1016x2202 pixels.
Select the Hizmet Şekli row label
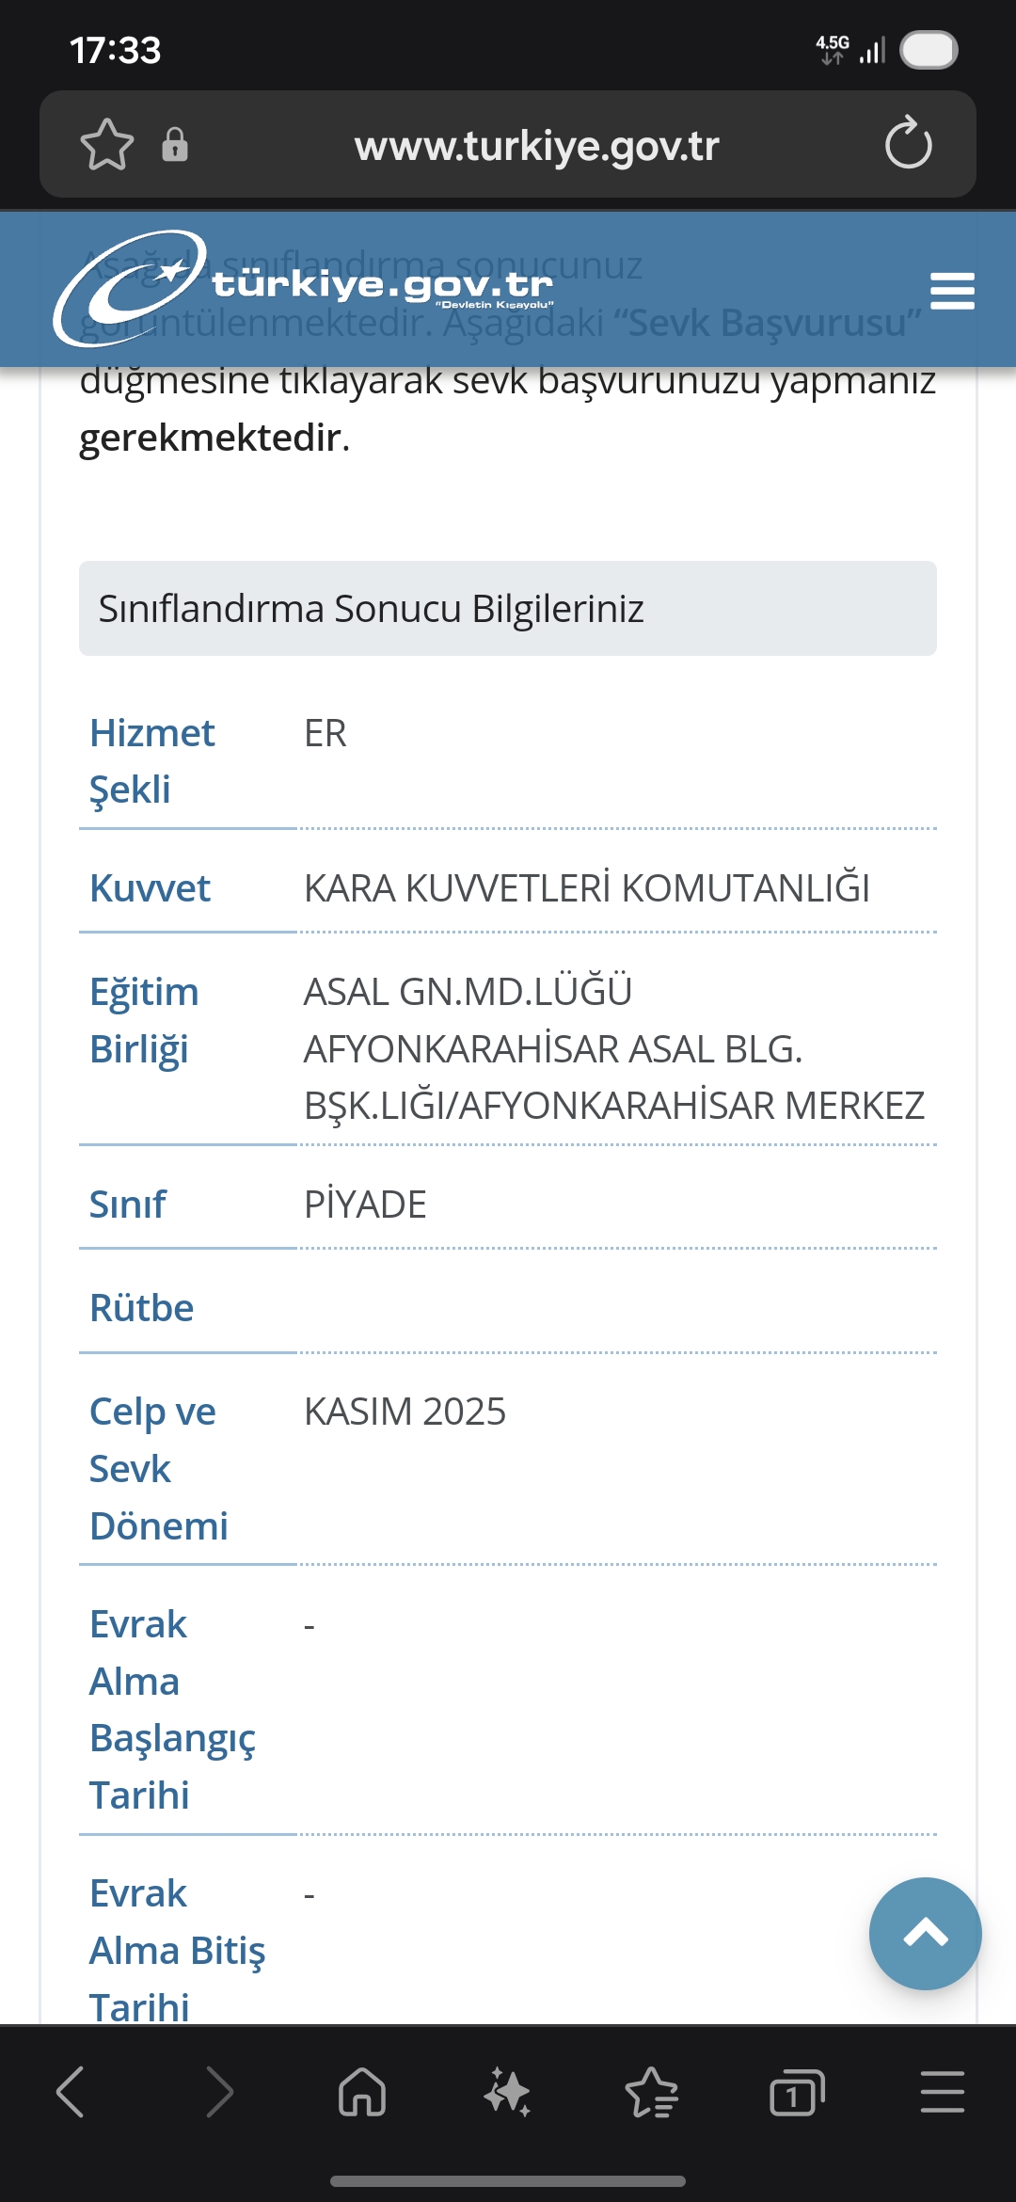pyautogui.click(x=152, y=760)
